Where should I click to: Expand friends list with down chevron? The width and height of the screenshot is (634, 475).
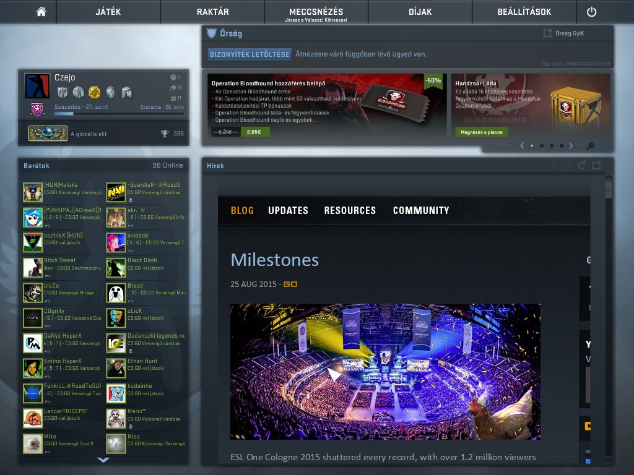click(103, 460)
